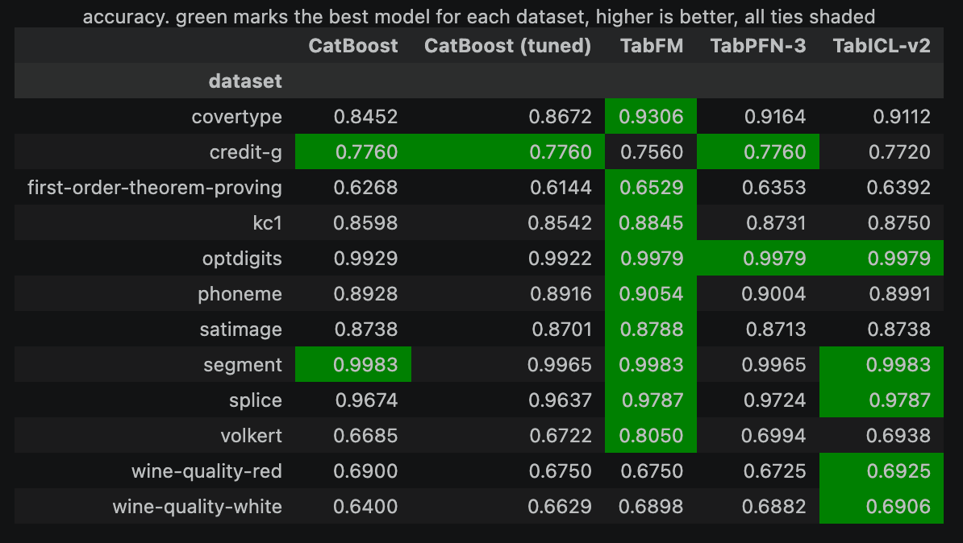Click the wine-quality-white row label
Screen dimensions: 963x543
pyautogui.click(x=197, y=507)
